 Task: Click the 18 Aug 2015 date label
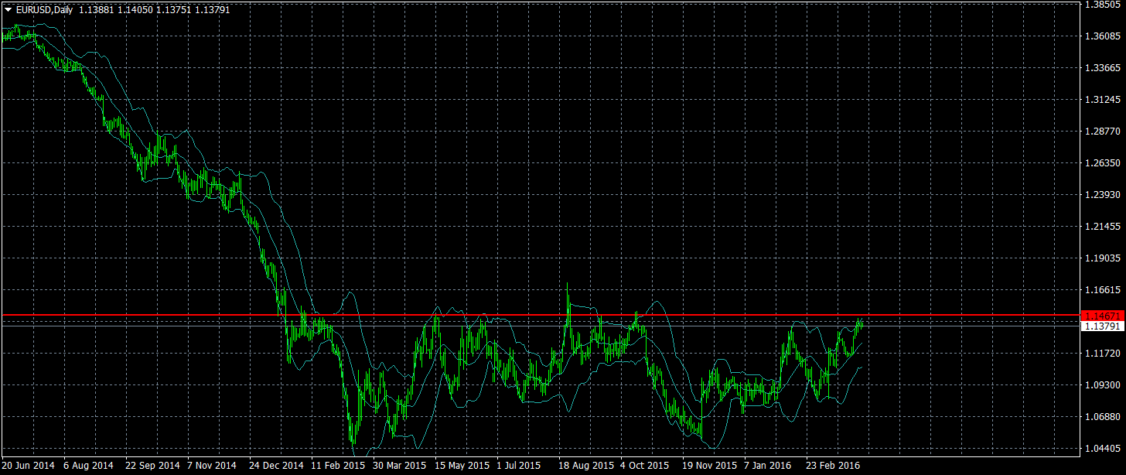tap(585, 466)
